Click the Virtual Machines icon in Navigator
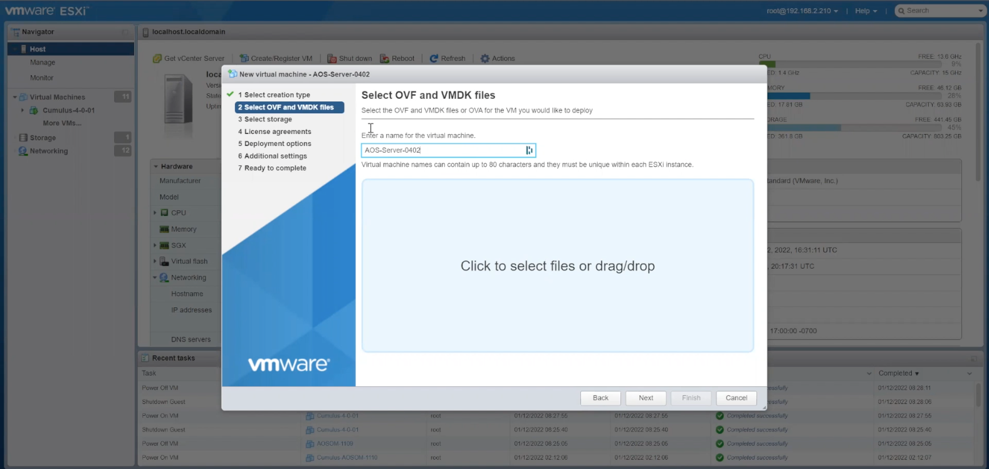 (24, 97)
